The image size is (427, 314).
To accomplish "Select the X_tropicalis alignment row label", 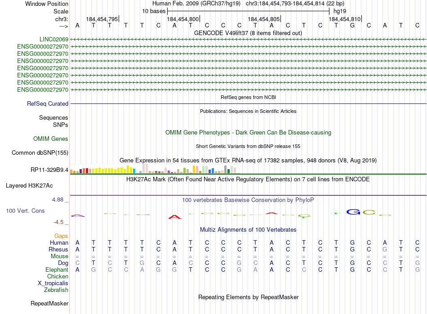I will pyautogui.click(x=53, y=283).
